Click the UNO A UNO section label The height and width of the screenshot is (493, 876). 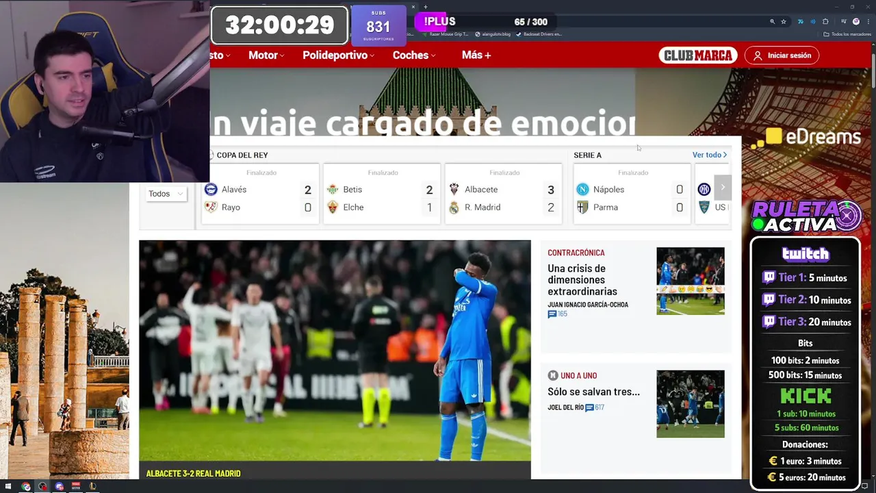click(578, 375)
